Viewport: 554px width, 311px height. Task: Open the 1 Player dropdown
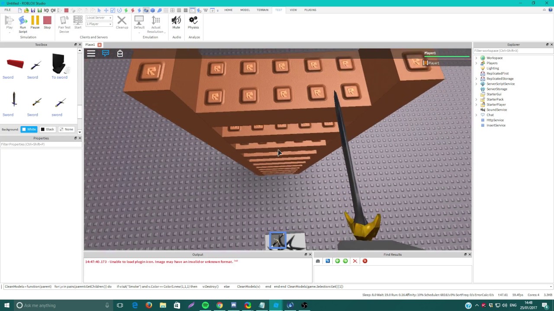[99, 24]
